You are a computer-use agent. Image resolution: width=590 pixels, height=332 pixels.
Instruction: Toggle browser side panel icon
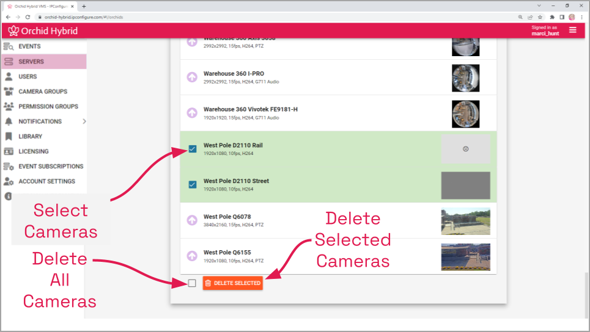pos(562,17)
